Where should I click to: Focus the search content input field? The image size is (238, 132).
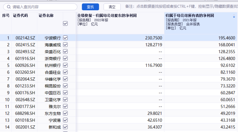40,7
